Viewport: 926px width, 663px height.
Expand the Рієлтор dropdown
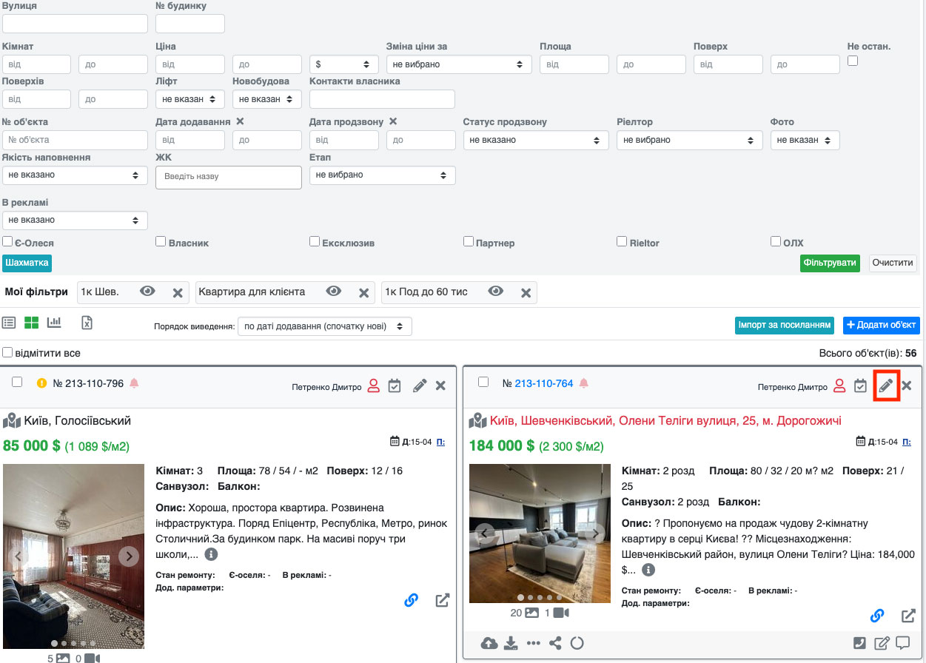pyautogui.click(x=689, y=140)
